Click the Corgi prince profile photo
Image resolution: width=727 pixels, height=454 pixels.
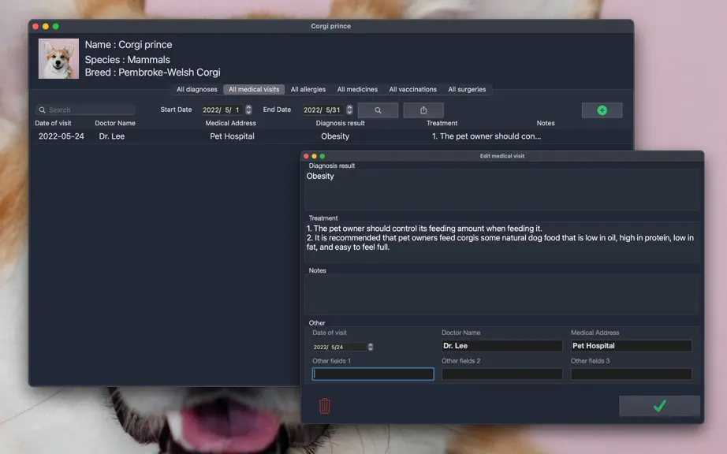pos(58,59)
